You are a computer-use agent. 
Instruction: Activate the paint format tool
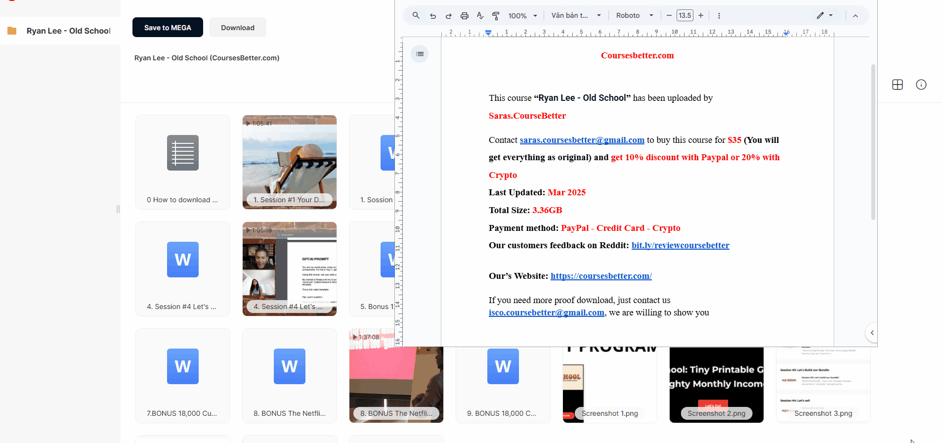pyautogui.click(x=496, y=16)
